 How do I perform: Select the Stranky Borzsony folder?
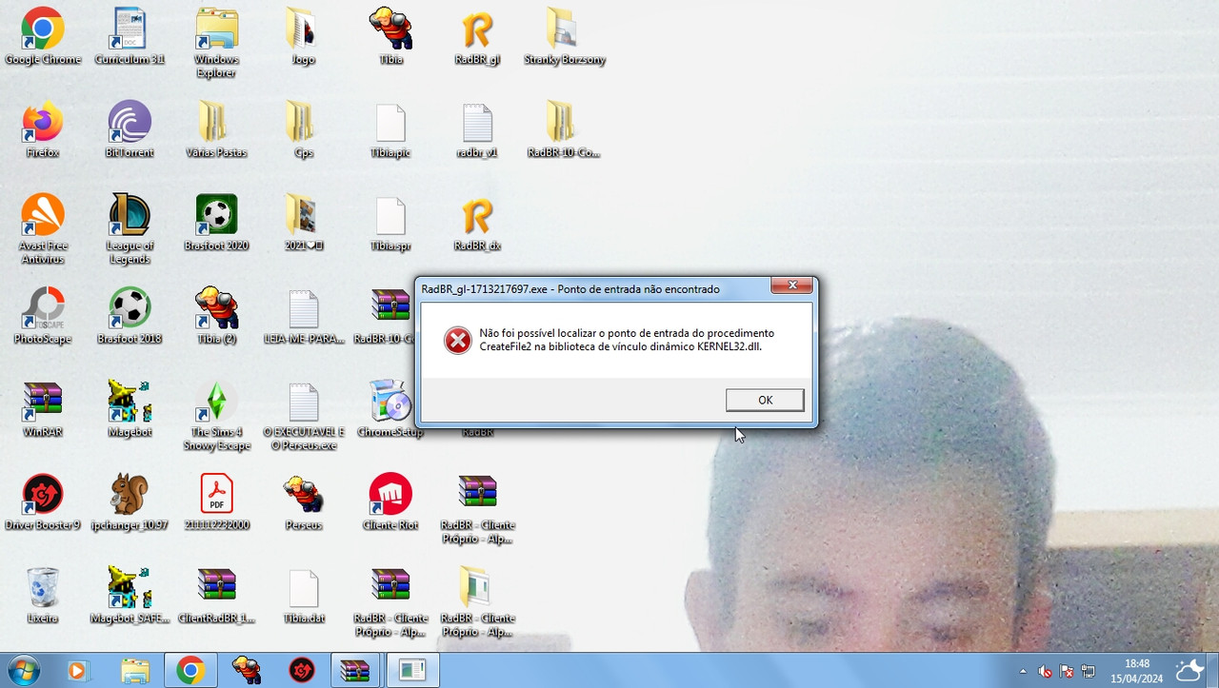565,37
